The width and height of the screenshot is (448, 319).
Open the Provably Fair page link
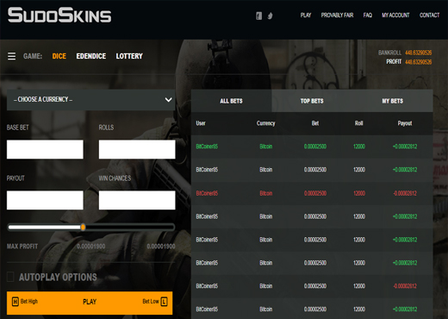pos(337,16)
